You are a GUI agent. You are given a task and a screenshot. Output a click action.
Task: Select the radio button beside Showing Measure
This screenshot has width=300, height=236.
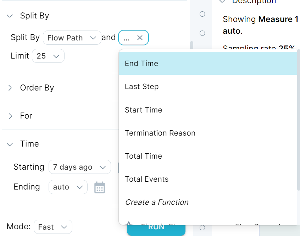point(202,14)
